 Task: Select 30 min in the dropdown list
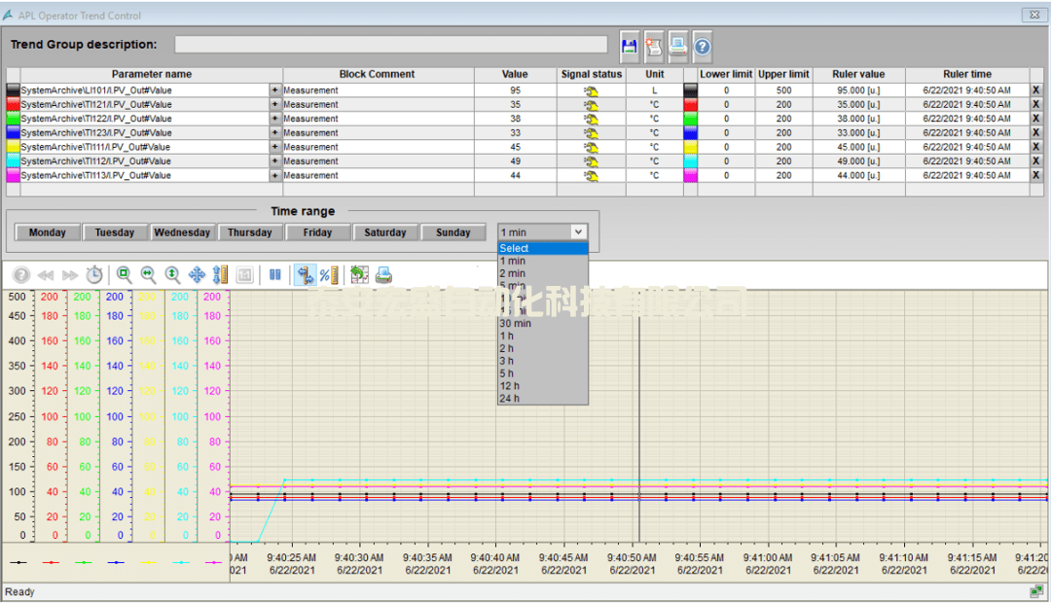coord(516,323)
